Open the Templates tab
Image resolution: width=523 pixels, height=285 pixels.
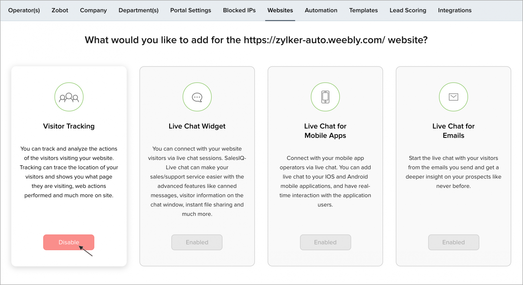click(363, 10)
